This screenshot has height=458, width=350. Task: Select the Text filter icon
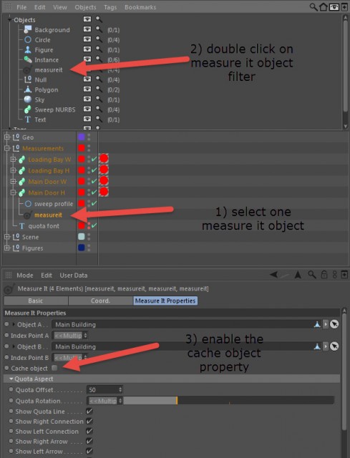[28, 120]
